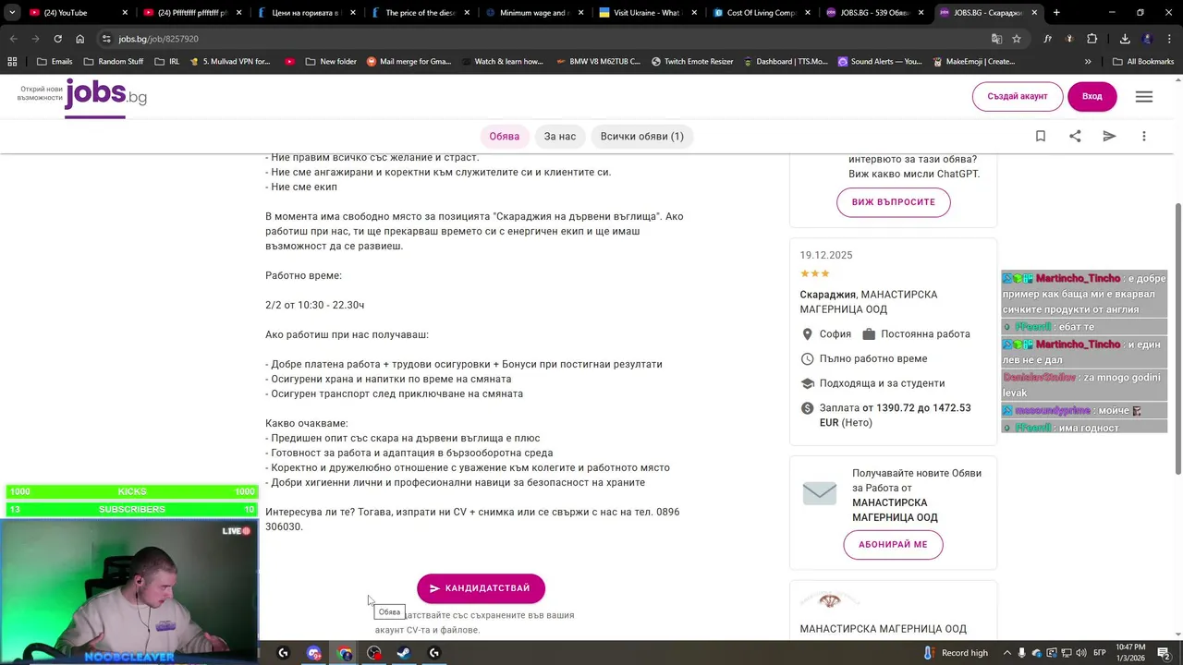This screenshot has height=665, width=1183.
Task: Click the София location text
Action: [x=835, y=334]
